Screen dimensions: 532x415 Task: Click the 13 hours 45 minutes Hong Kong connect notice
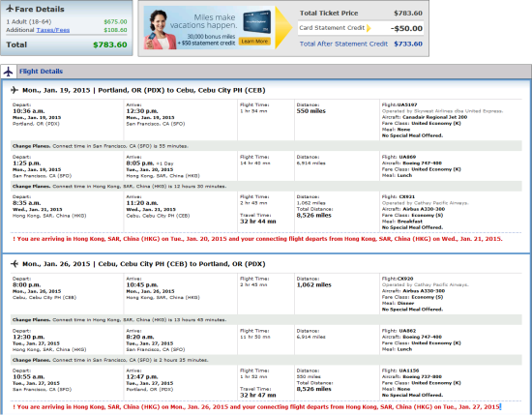tap(266, 319)
